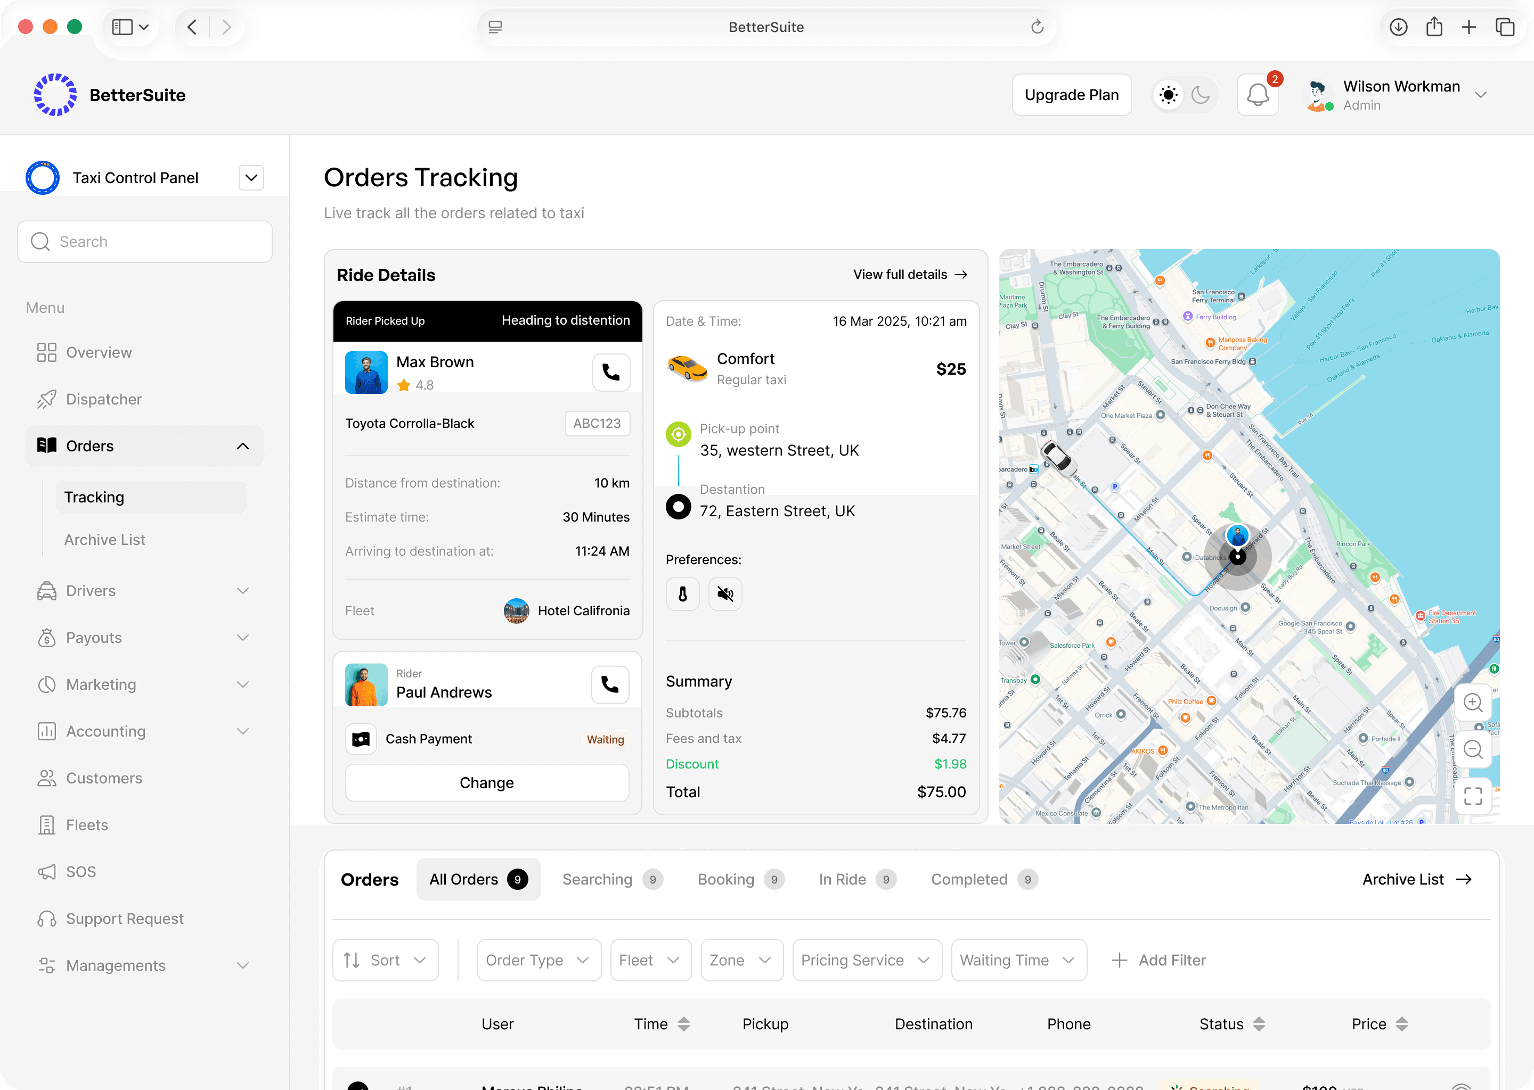Toggle the mute sound ride preference
Screen dimensions: 1534x1090
725,593
